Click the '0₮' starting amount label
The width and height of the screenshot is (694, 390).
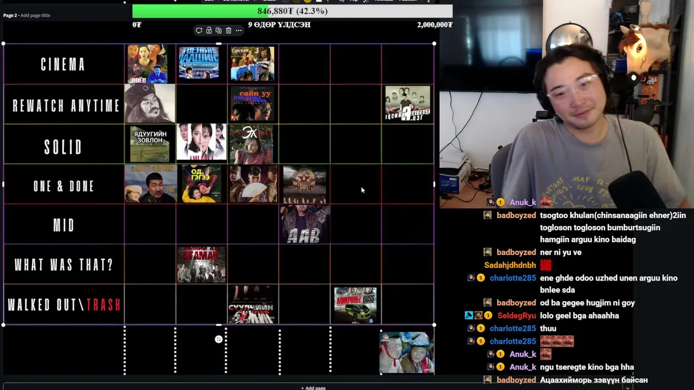tap(137, 24)
